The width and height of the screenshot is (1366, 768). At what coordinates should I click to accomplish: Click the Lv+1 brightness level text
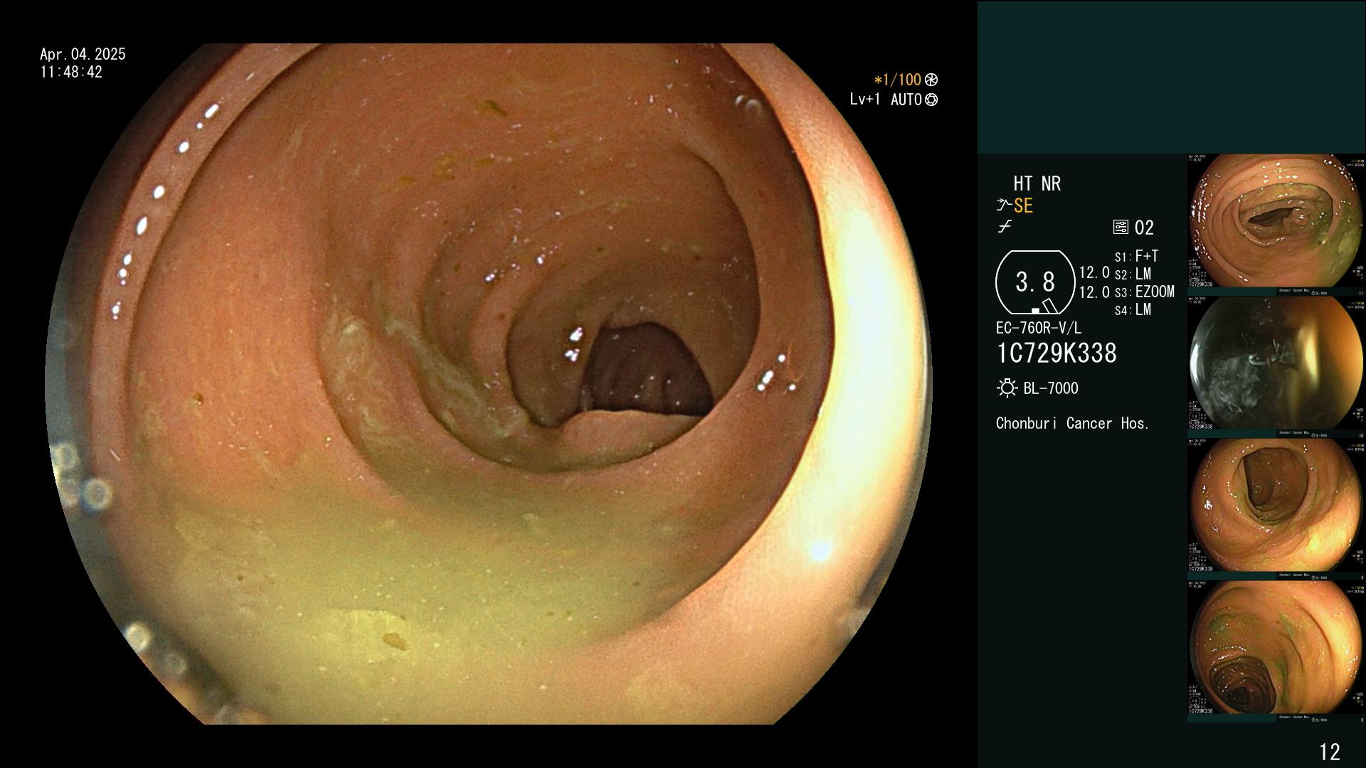click(864, 100)
